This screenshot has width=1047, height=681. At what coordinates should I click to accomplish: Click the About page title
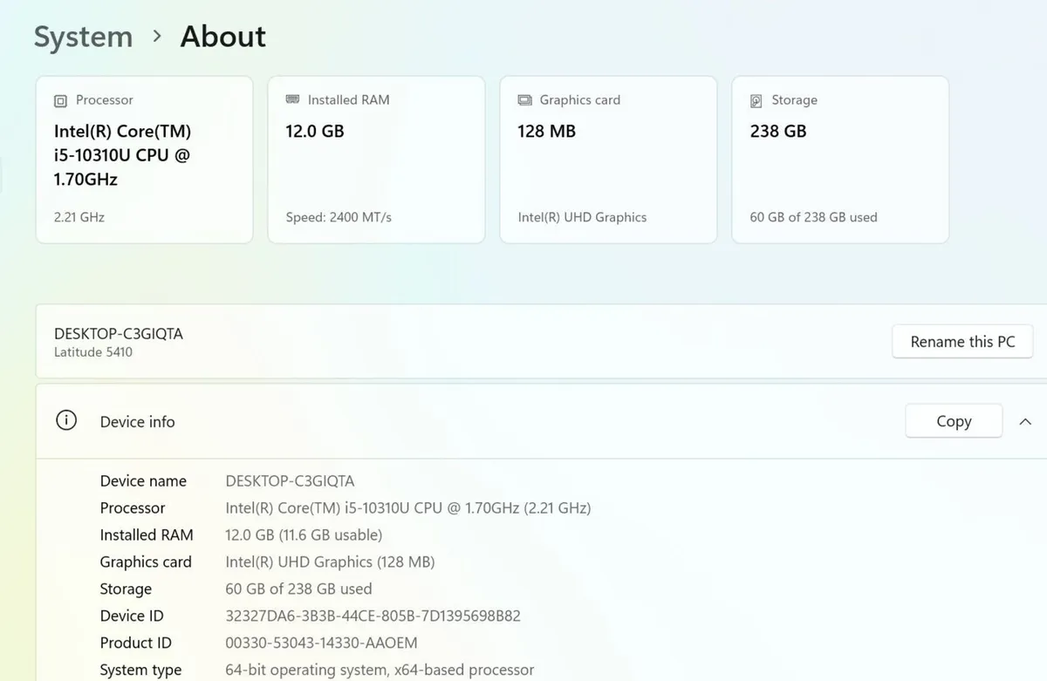click(x=222, y=37)
